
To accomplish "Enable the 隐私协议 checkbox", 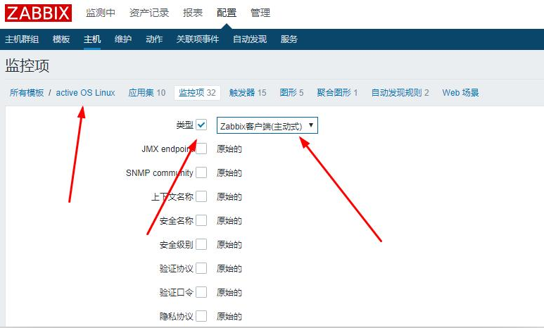I will 201,316.
